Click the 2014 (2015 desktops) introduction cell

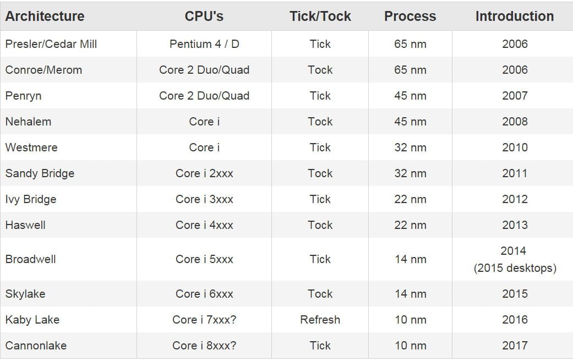515,259
